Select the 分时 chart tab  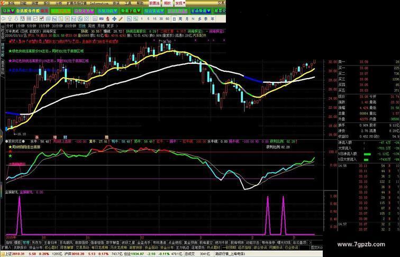tap(10, 26)
